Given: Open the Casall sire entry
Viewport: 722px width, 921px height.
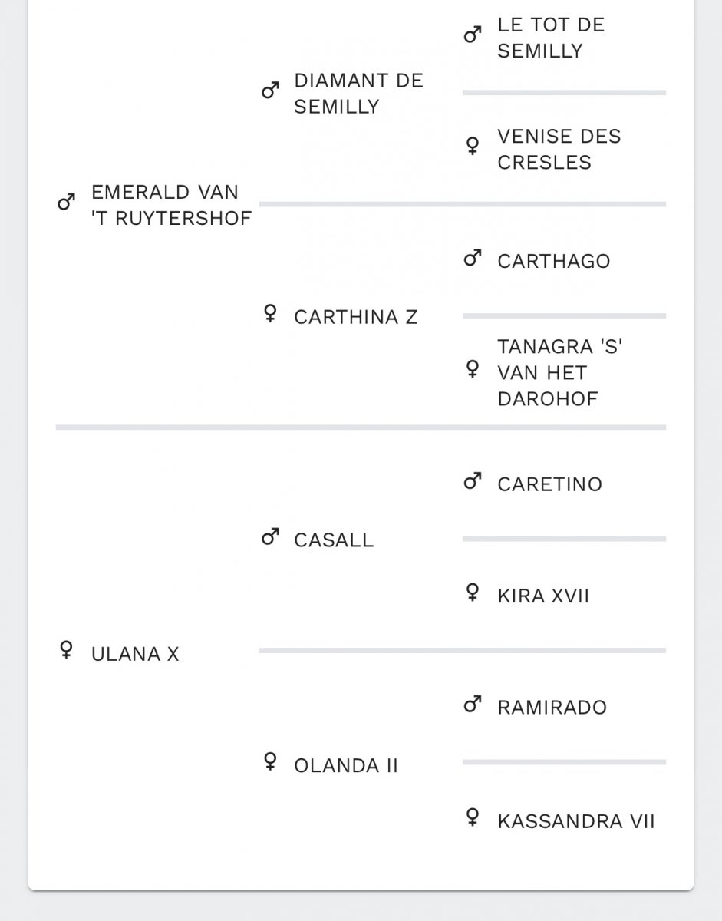Looking at the screenshot, I should 334,540.
